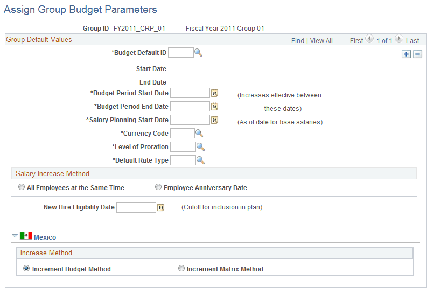
Task: Focus the Currency Code field
Action: [183, 134]
